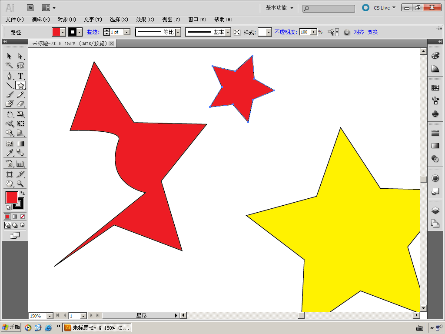
Task: Select the Eyedropper tool
Action: [x=10, y=153]
